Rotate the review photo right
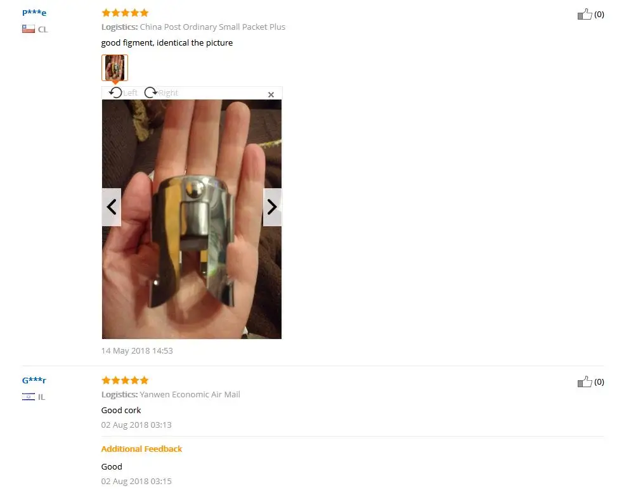 pyautogui.click(x=161, y=93)
